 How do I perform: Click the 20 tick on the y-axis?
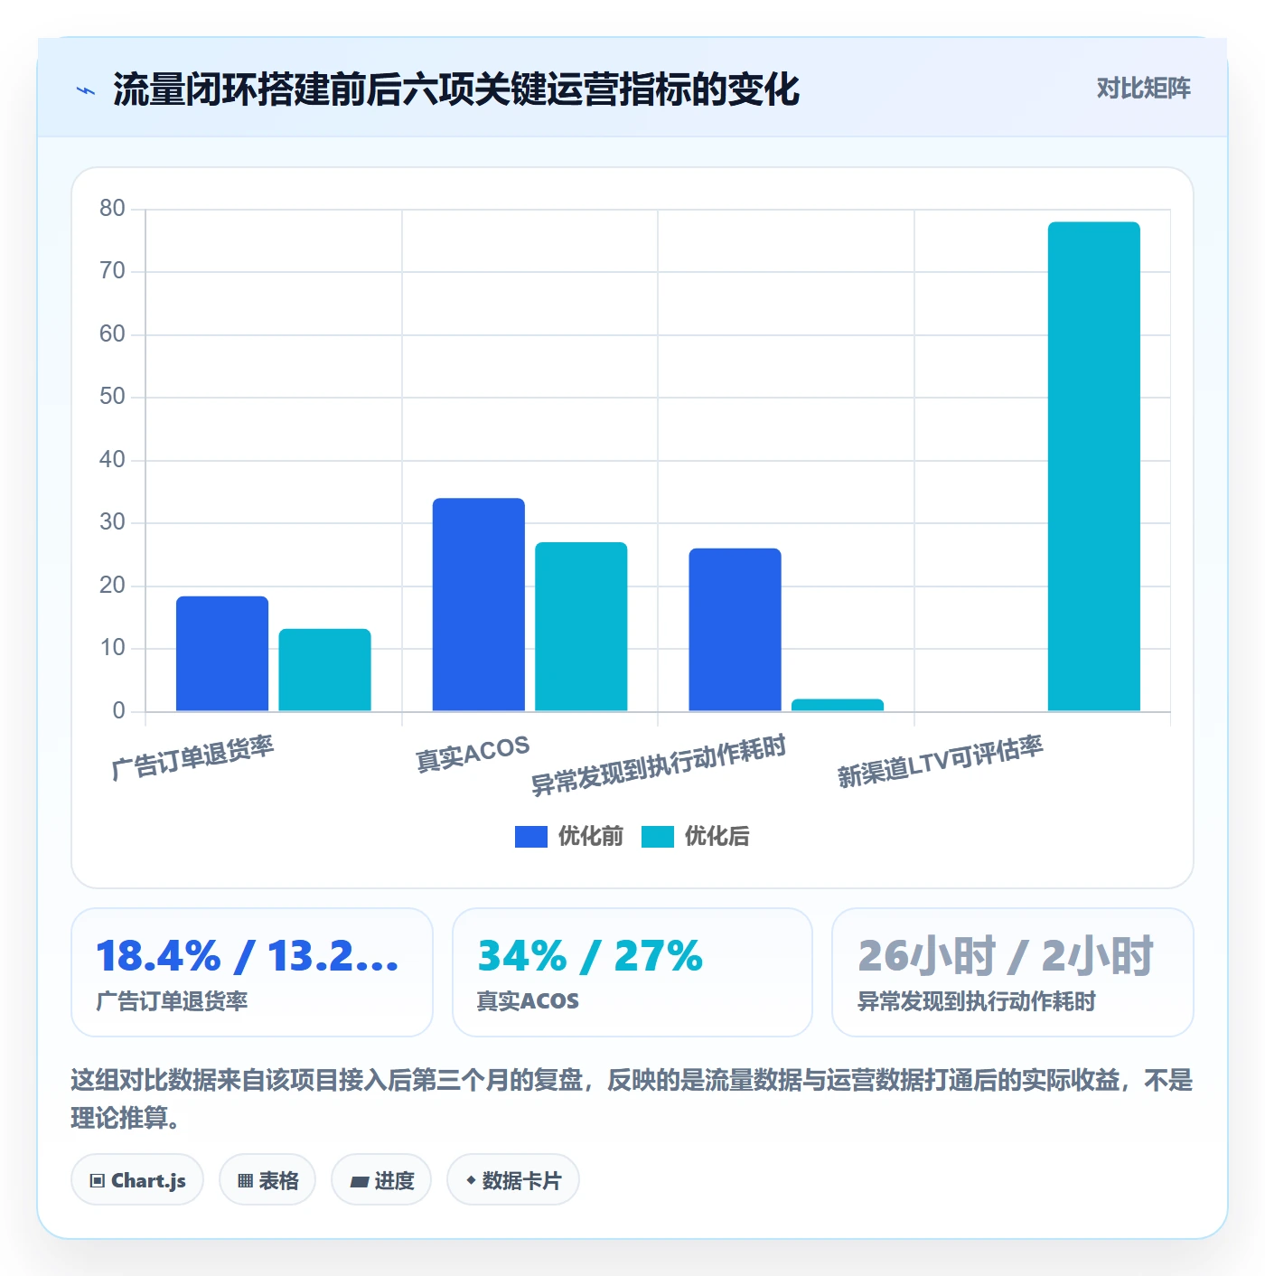(113, 586)
